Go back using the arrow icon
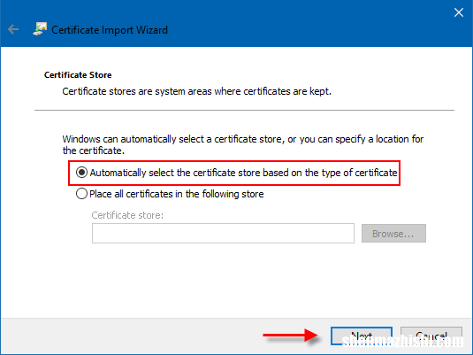Viewport: 473px width, 355px height. point(13,29)
